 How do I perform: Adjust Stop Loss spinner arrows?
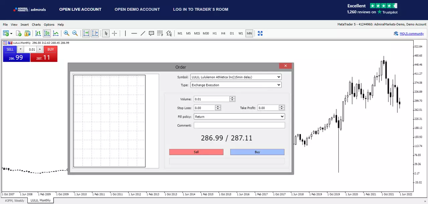coord(218,108)
